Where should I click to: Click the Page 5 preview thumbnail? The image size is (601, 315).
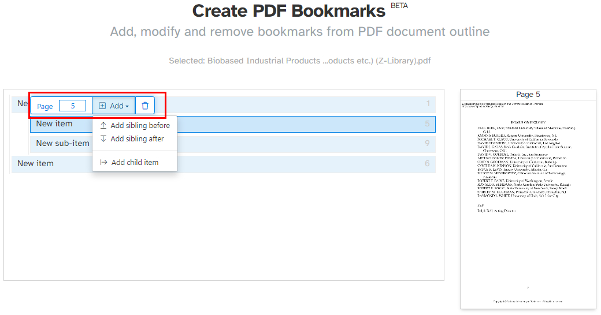(528, 202)
